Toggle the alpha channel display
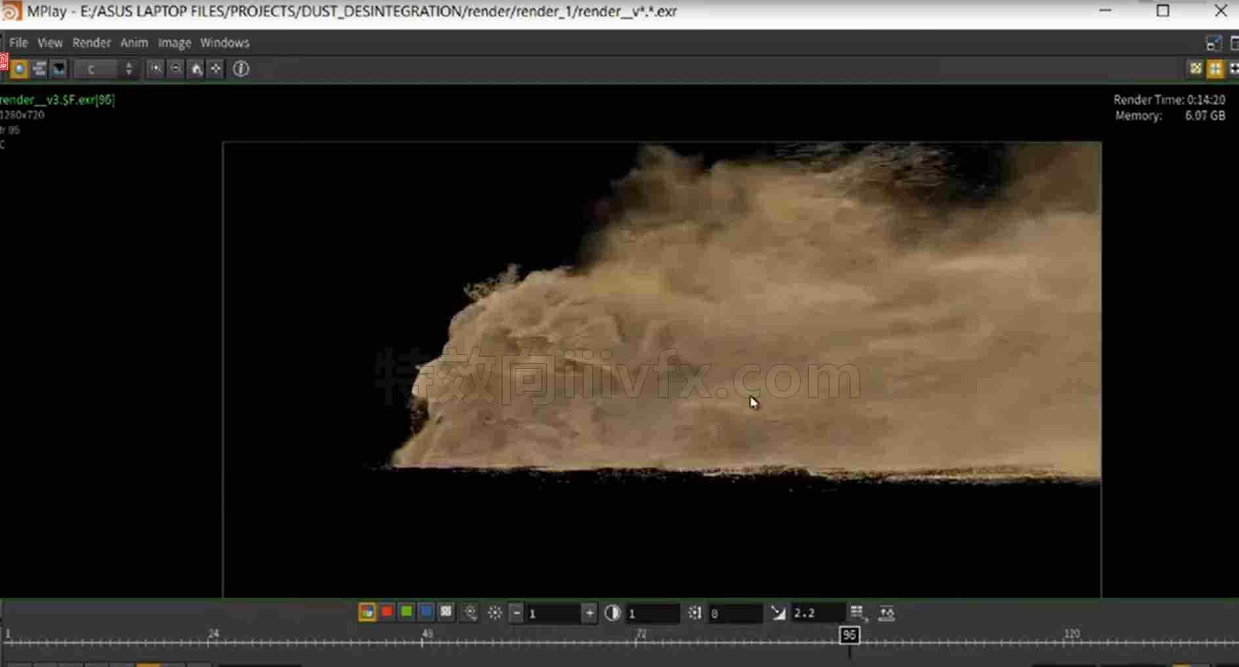Image resolution: width=1239 pixels, height=667 pixels. point(446,613)
